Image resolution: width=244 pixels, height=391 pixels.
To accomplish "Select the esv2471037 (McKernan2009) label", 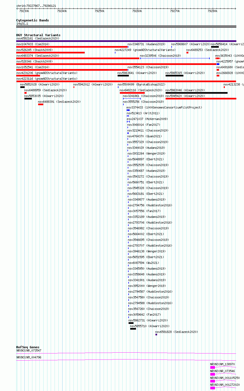I will (147, 119).
